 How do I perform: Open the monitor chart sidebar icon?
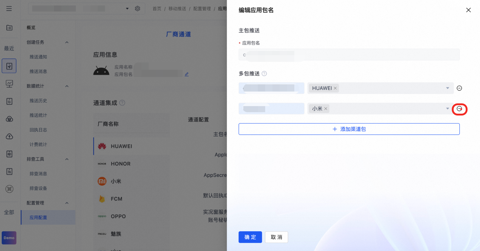tap(9, 84)
